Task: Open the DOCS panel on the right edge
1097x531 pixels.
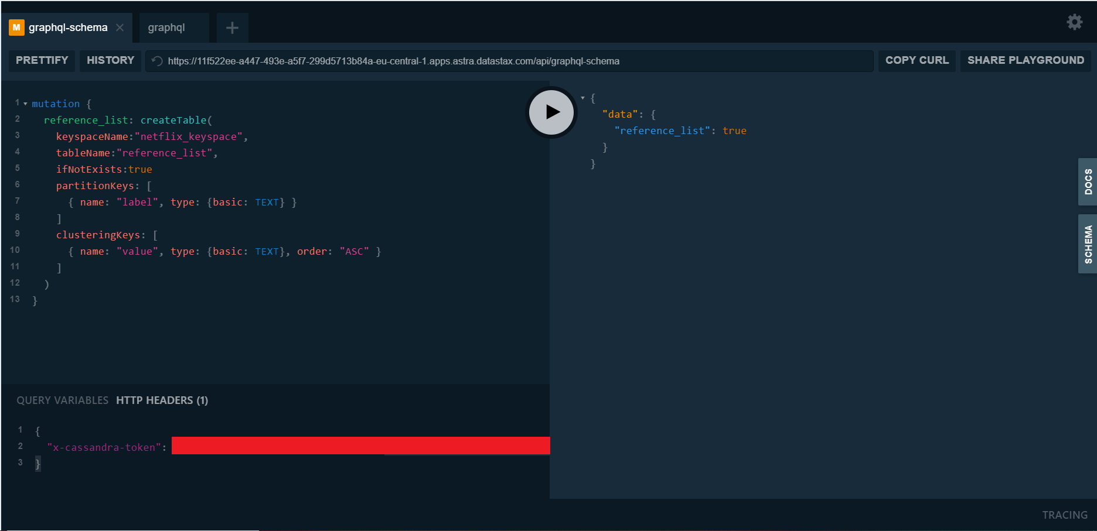Action: point(1088,181)
